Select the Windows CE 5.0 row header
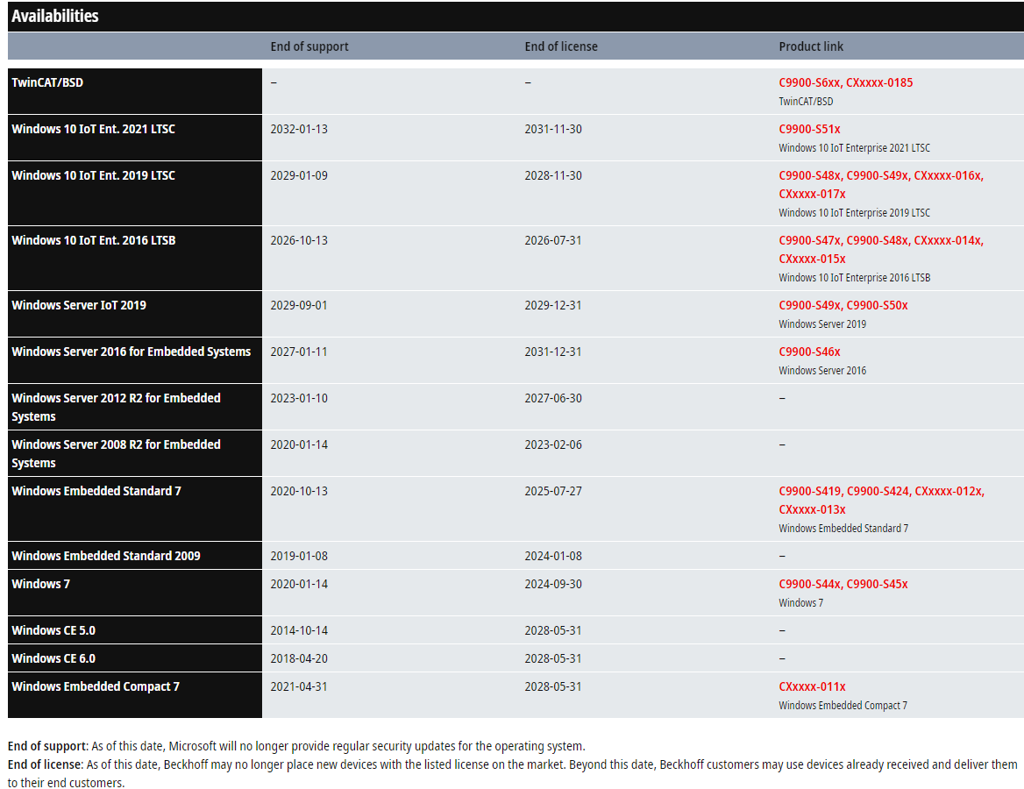 pyautogui.click(x=53, y=630)
